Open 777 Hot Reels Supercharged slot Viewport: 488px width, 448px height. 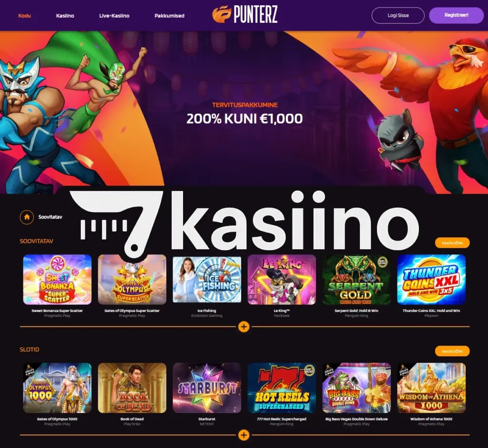[x=282, y=388]
